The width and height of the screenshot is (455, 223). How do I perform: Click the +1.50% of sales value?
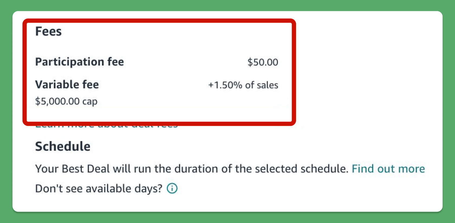243,85
